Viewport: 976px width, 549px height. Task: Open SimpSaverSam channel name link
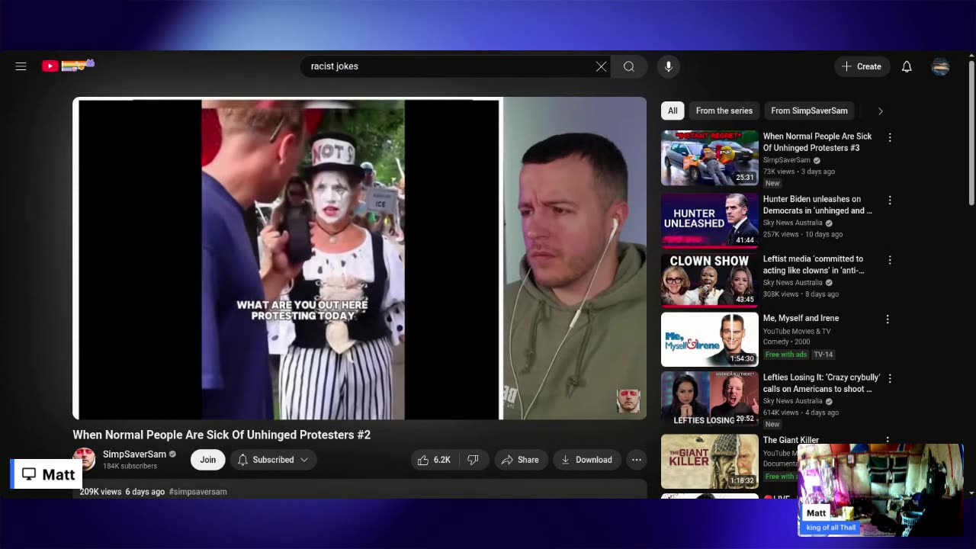pos(134,454)
